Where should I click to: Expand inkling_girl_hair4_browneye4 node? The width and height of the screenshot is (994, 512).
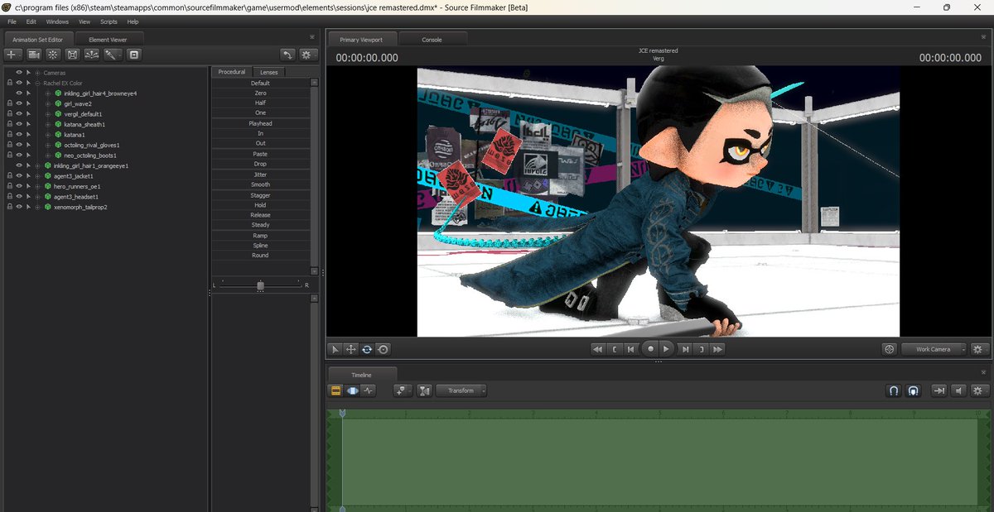(x=48, y=93)
